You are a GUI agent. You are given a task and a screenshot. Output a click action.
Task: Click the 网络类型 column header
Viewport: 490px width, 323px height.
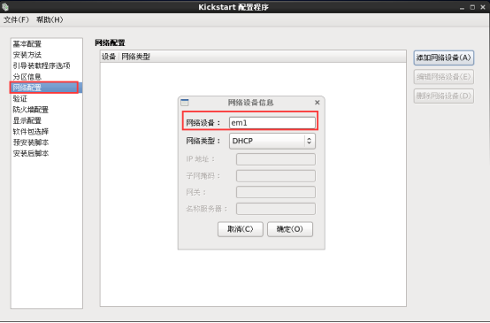click(x=136, y=57)
